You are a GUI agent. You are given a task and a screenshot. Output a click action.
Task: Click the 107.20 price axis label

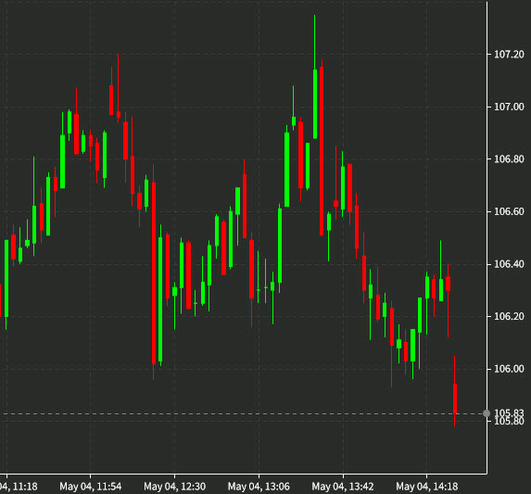[509, 54]
